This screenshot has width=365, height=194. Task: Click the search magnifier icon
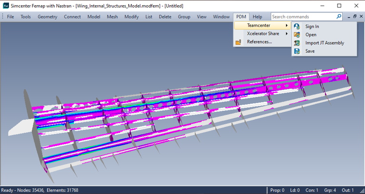339,16
